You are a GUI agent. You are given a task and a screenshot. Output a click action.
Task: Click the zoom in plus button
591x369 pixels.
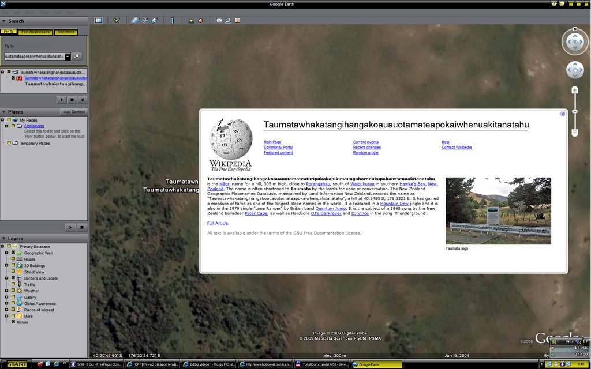(575, 90)
